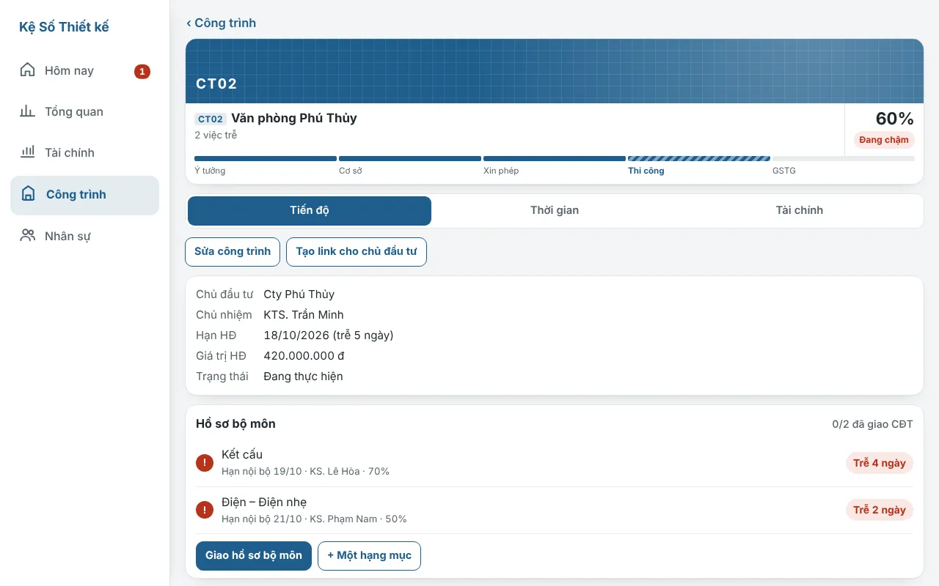Click the Kệ Số Thiết kế logo text
The height and width of the screenshot is (586, 939).
64,27
